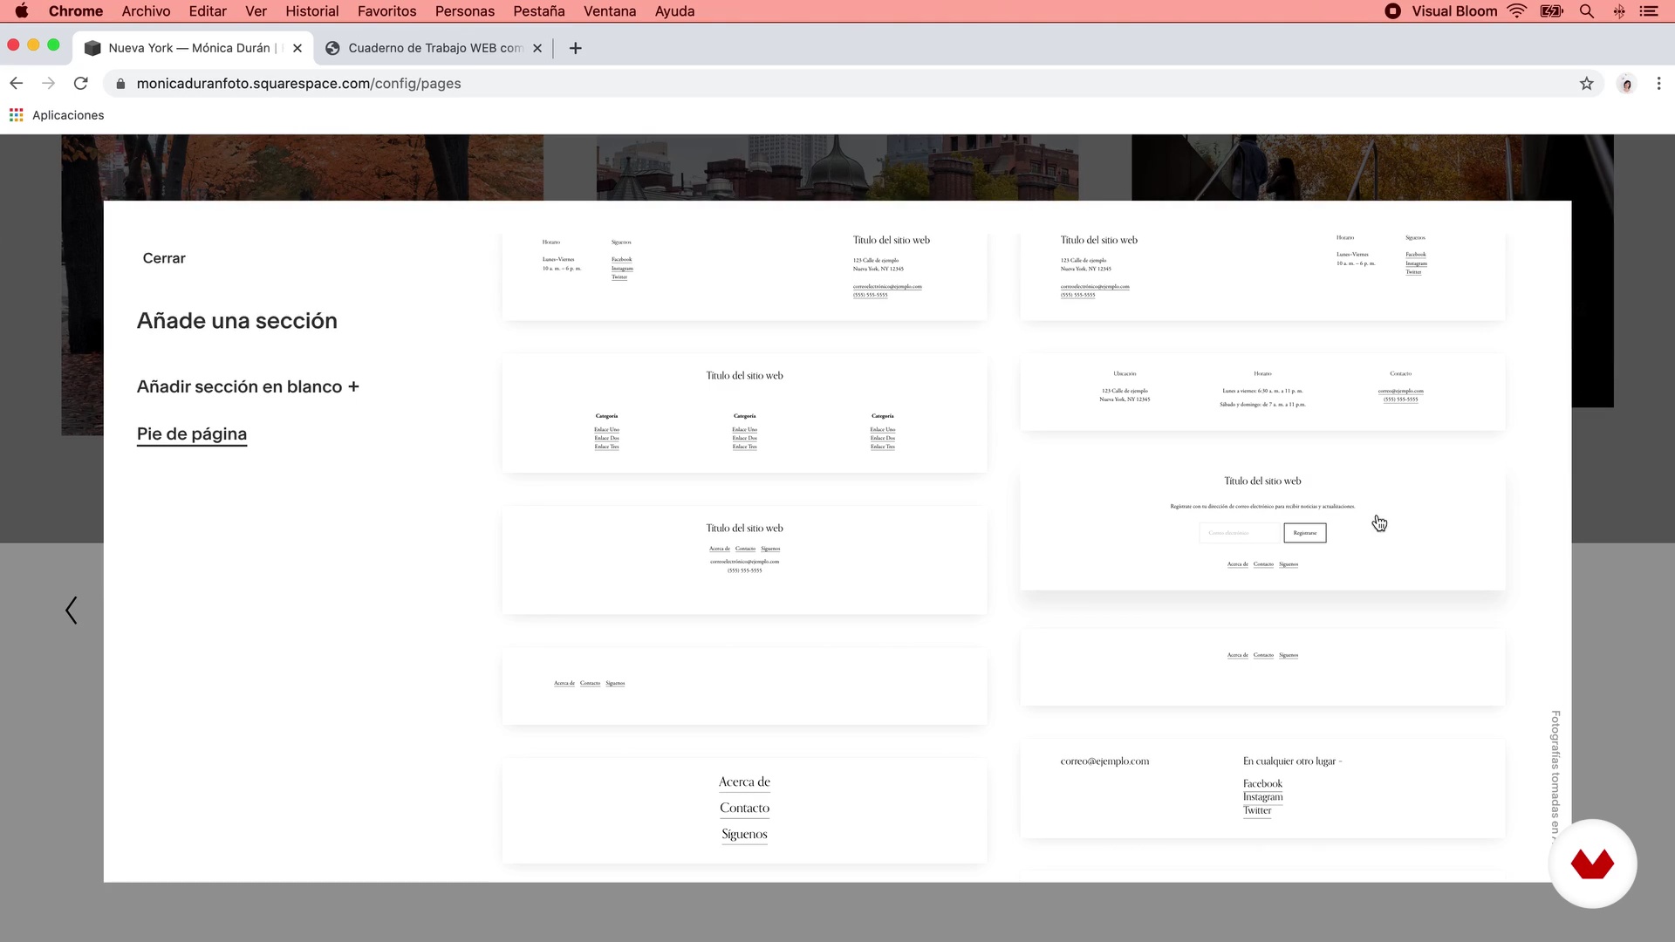Click Visual Bloom in the menu bar
The width and height of the screenshot is (1675, 942).
coord(1454,11)
